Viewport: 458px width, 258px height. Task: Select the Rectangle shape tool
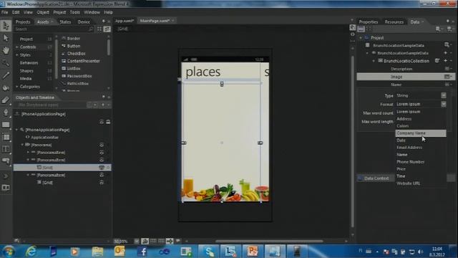point(6,125)
